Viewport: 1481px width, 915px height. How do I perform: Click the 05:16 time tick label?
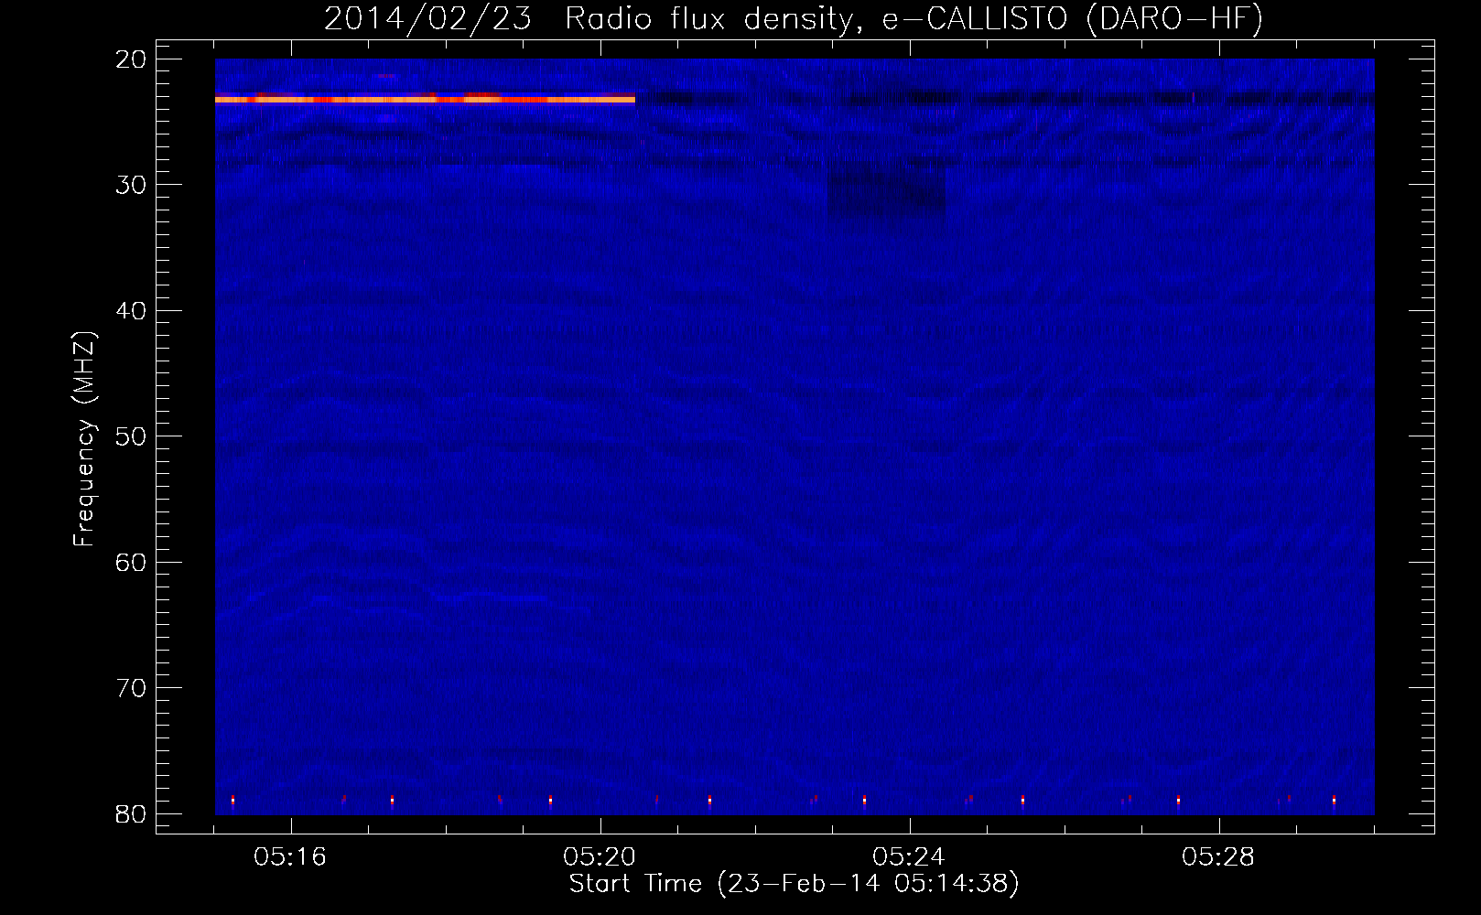[291, 857]
